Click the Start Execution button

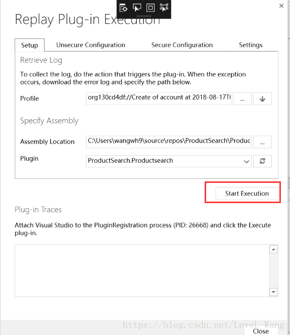[x=247, y=194]
